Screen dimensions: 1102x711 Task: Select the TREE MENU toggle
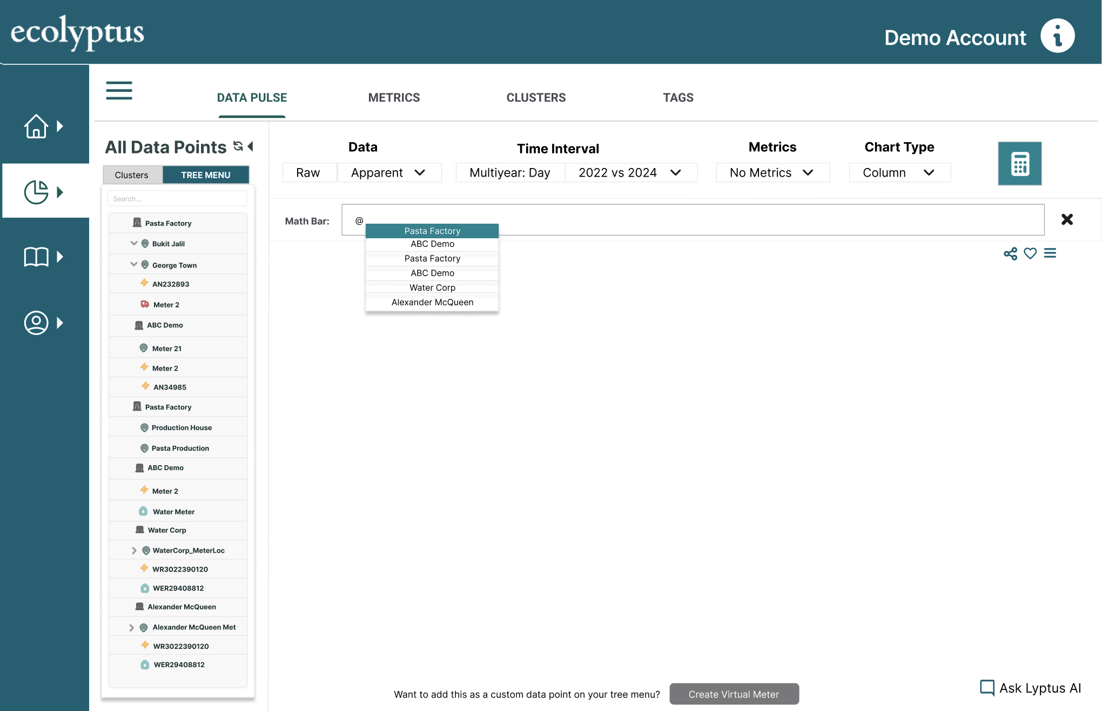(x=205, y=175)
